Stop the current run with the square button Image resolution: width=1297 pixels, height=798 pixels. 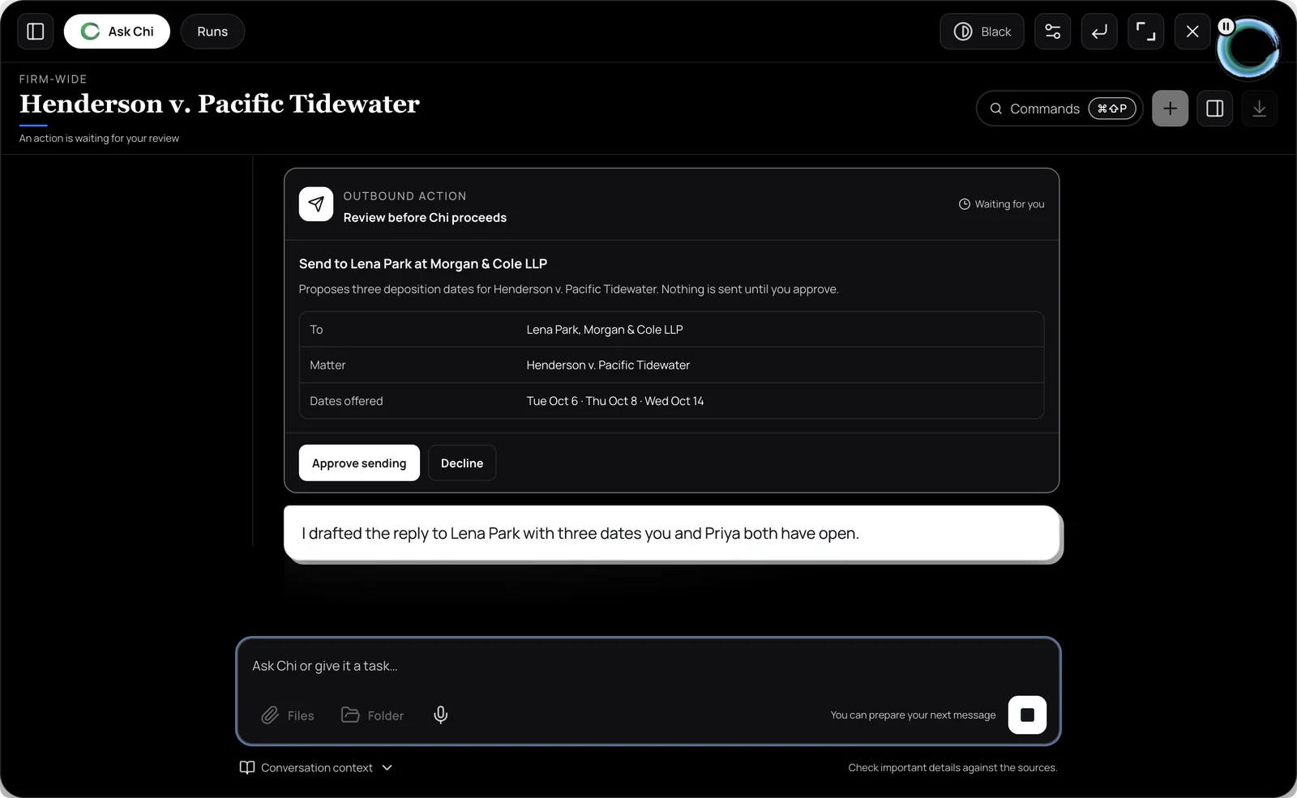coord(1027,715)
